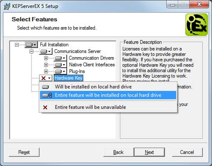Click the Hardware Key red X dropdown
Screen dimensions: 212x166
[46, 78]
